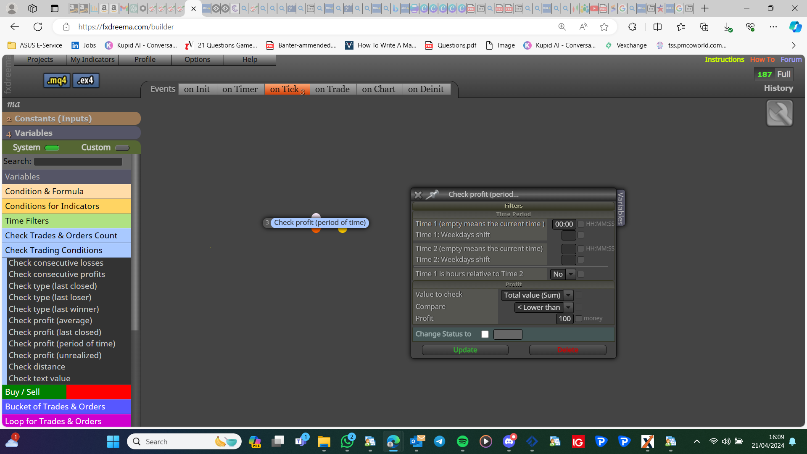
Task: Click the yellow output connector of block
Action: click(343, 230)
